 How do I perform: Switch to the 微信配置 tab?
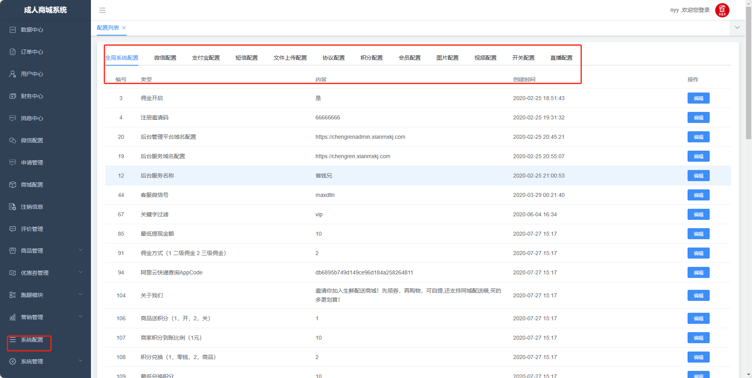click(165, 58)
